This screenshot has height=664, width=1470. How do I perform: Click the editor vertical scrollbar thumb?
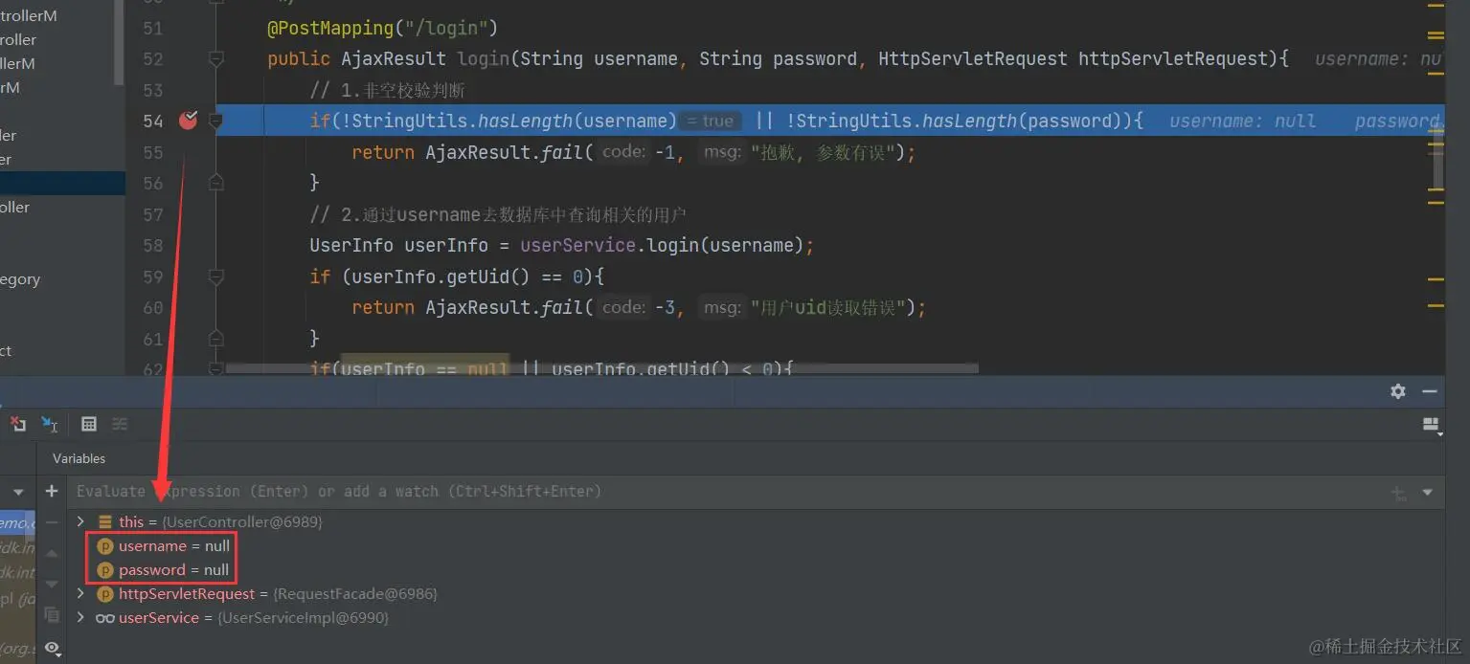coord(1438,159)
